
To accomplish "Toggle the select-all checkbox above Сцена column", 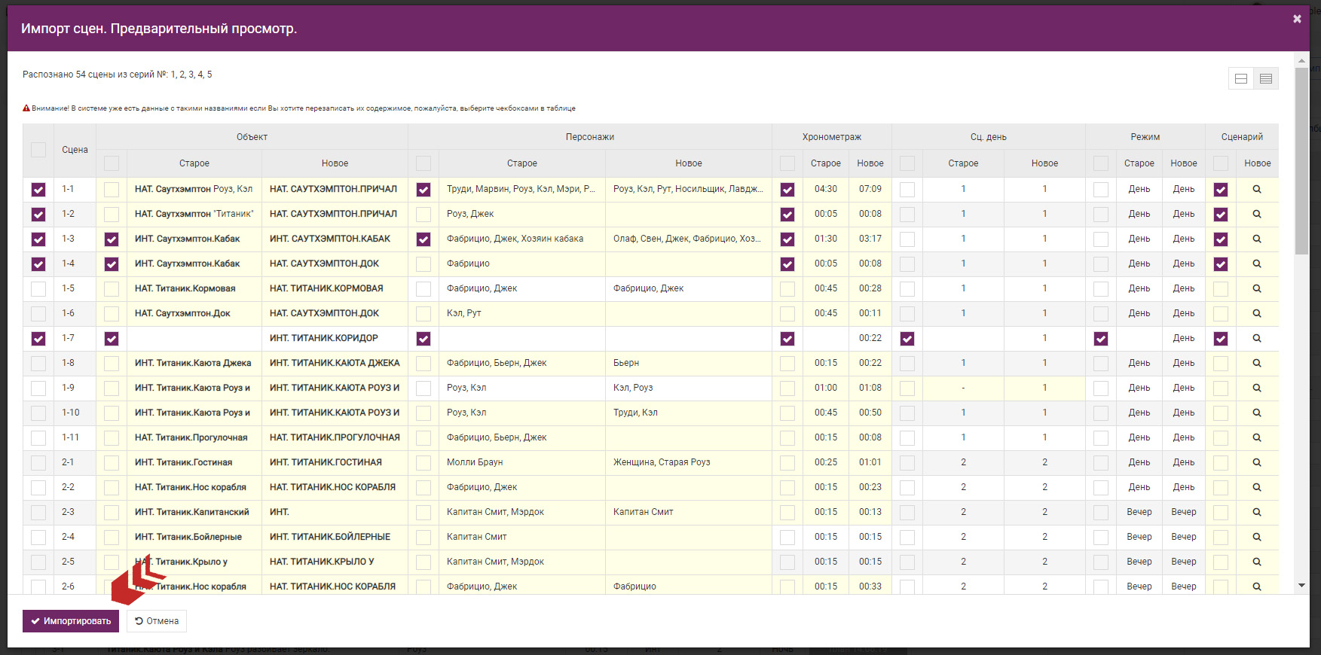I will pos(38,150).
